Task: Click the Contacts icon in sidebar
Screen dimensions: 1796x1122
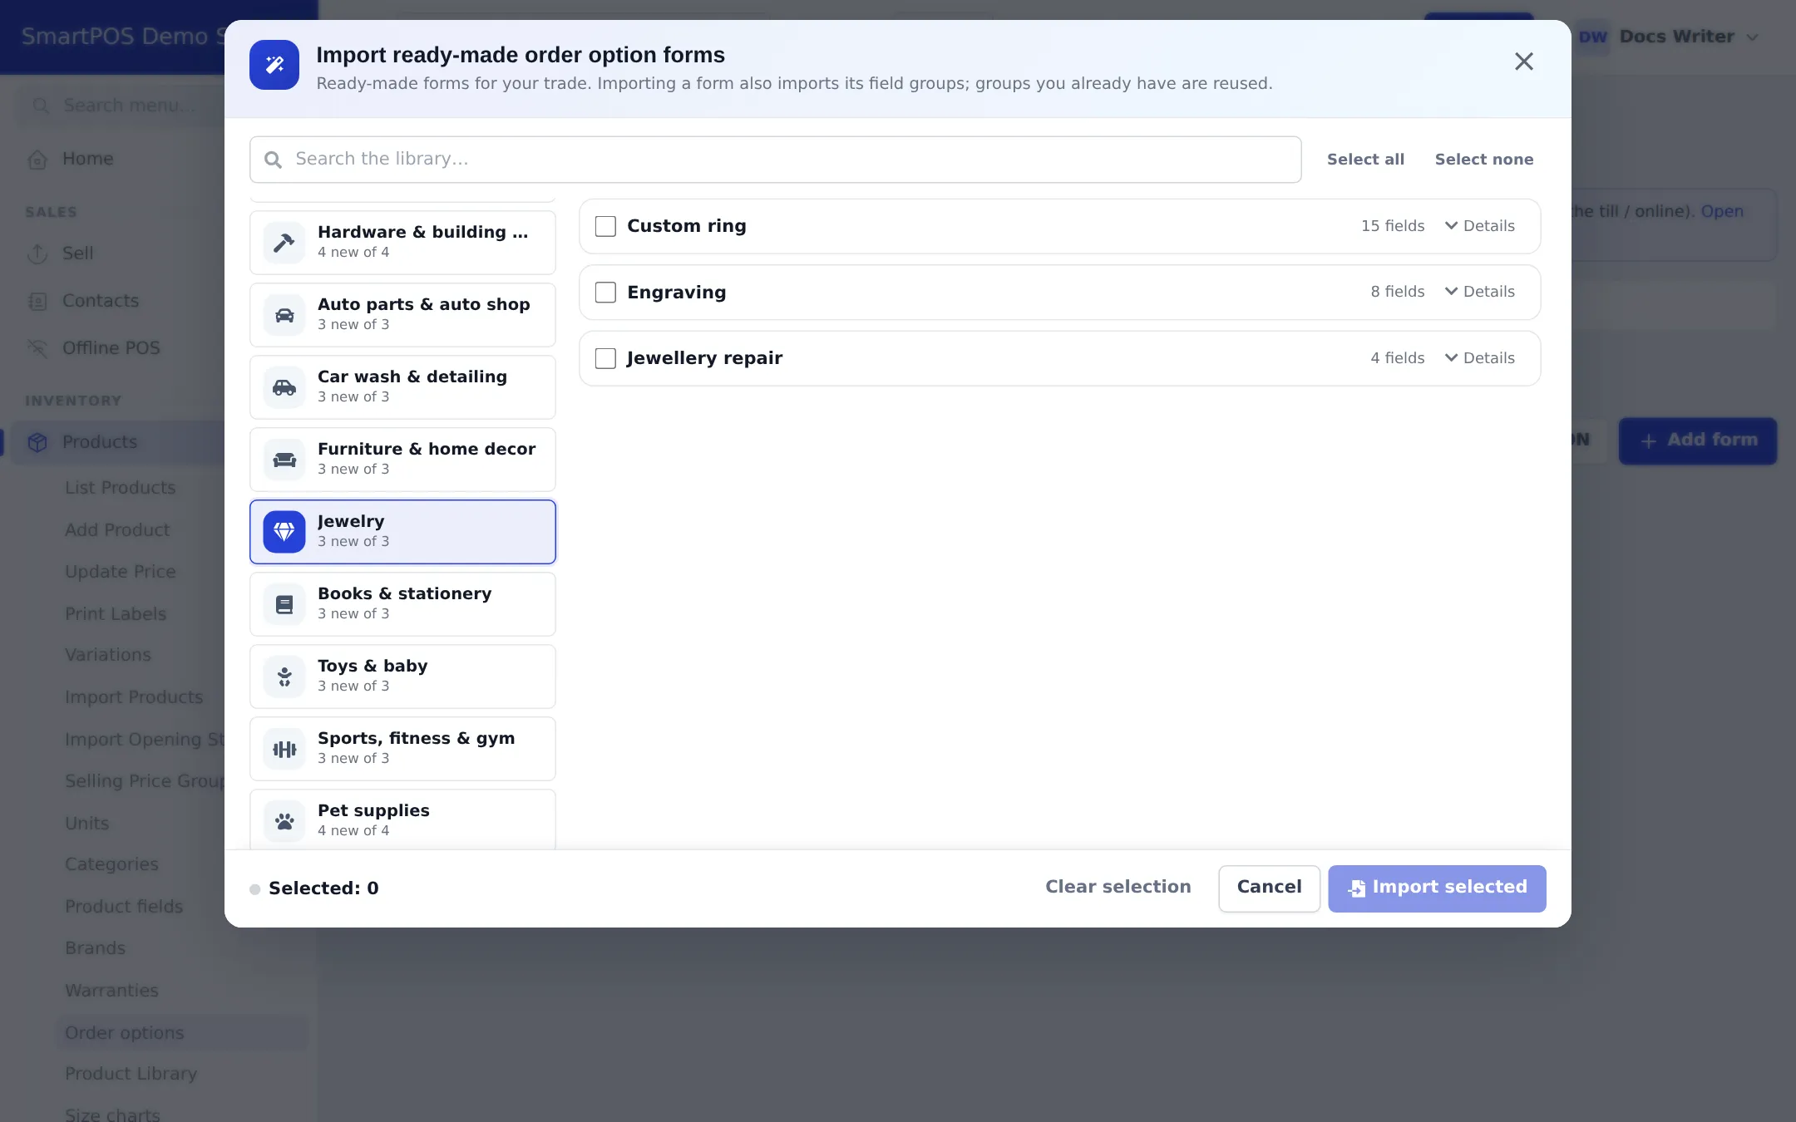Action: pos(37,301)
